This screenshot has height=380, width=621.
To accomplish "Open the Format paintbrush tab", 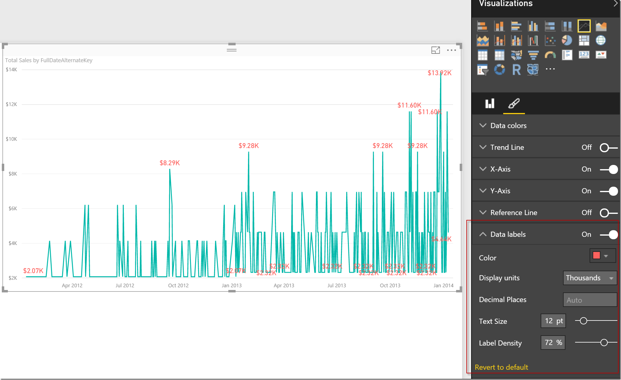I will click(x=514, y=104).
